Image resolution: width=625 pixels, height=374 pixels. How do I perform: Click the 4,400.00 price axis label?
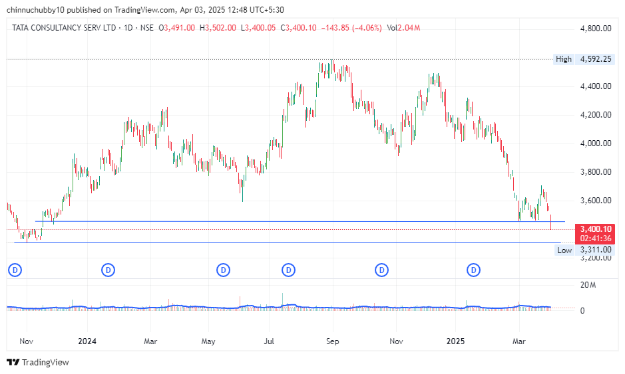(596, 86)
